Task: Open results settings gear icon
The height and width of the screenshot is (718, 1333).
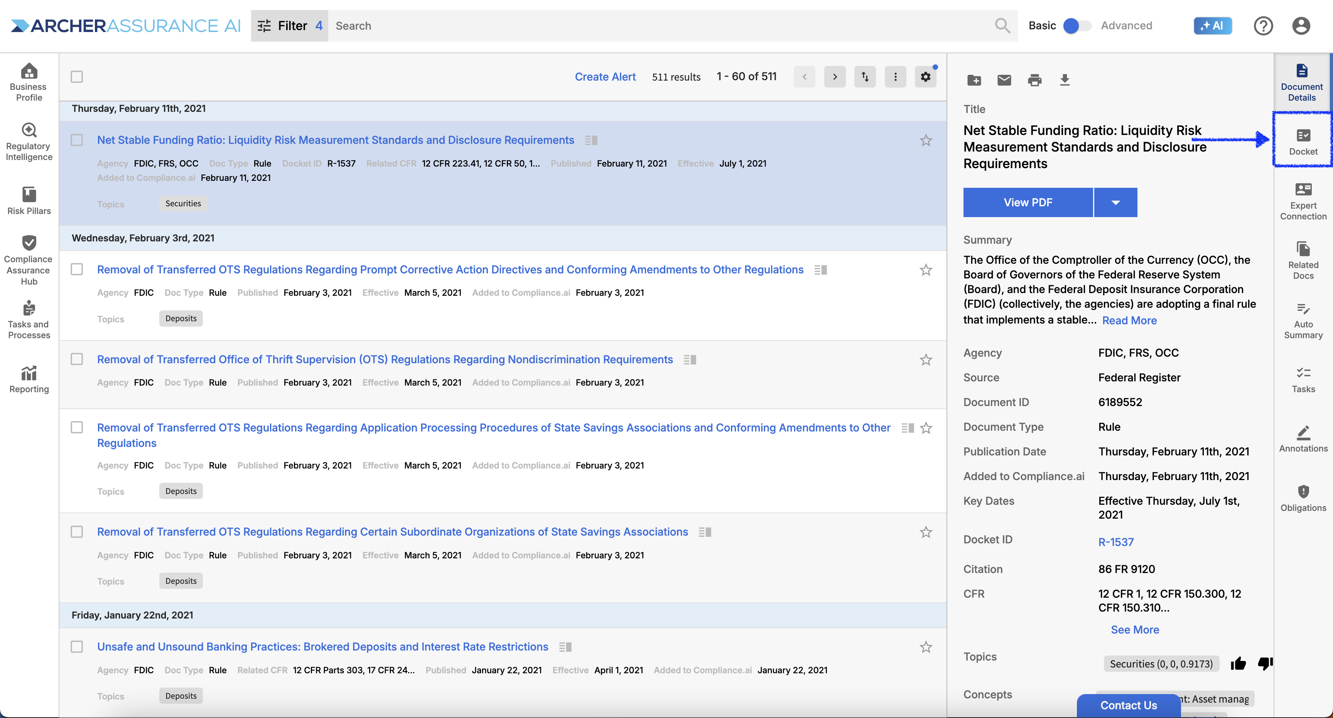Action: 925,77
